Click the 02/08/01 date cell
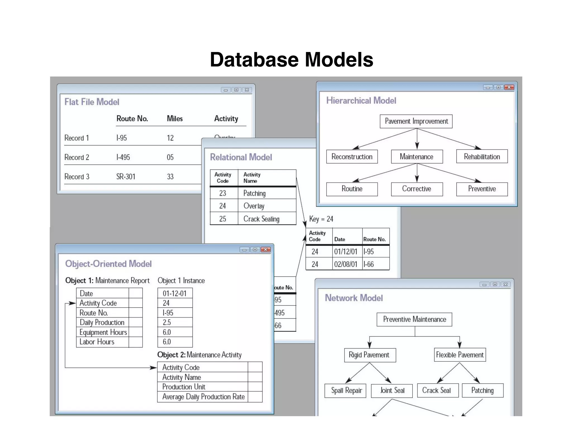This screenshot has width=572, height=429. [x=346, y=264]
